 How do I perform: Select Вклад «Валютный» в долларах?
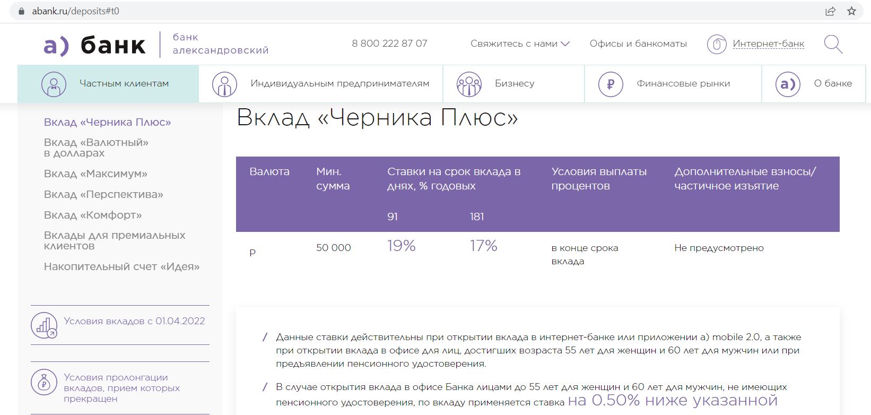tap(96, 148)
